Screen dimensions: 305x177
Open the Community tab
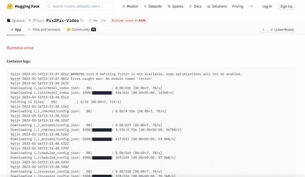[81, 30]
